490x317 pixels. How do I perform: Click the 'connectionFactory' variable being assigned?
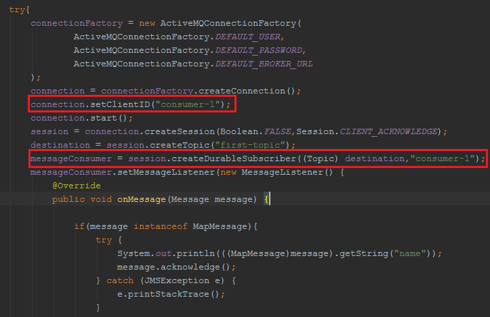tap(77, 23)
